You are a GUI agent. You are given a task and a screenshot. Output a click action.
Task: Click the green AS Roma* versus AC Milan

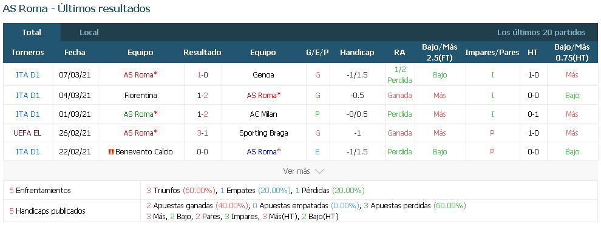tap(141, 114)
